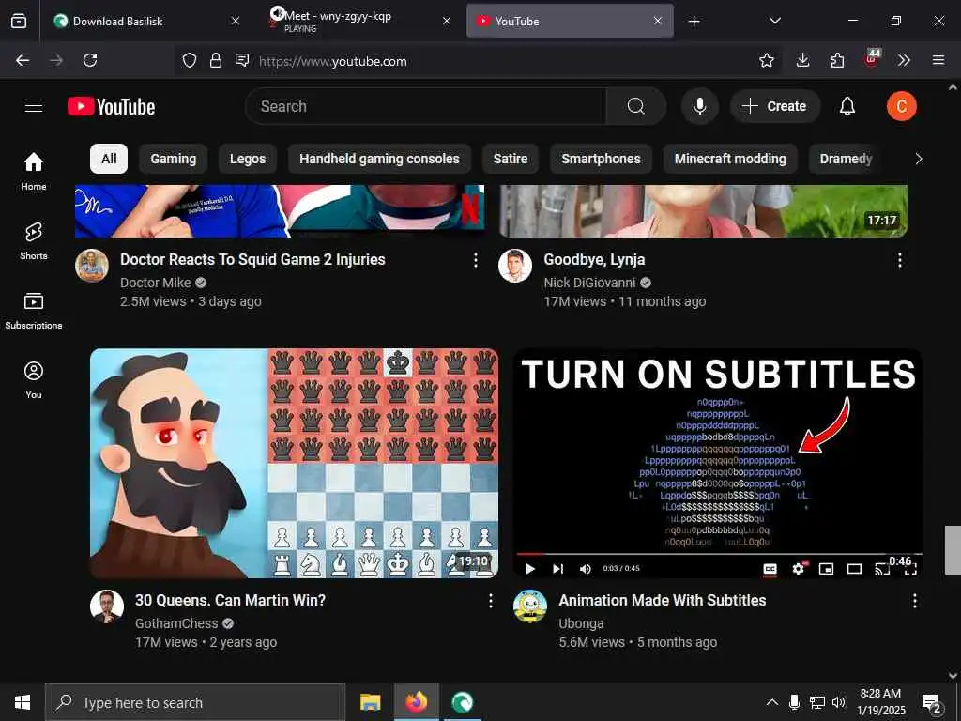The width and height of the screenshot is (961, 721).
Task: Open the notifications bell
Action: [847, 106]
